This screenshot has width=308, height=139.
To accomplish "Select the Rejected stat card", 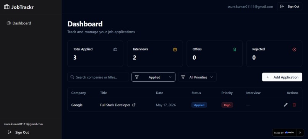I will [274, 53].
